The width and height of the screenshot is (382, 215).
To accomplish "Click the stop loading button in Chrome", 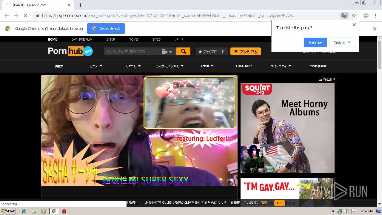I will [x=26, y=16].
